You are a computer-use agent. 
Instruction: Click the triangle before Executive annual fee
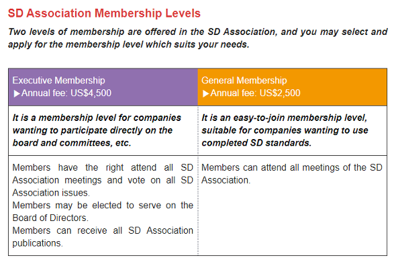(x=17, y=93)
